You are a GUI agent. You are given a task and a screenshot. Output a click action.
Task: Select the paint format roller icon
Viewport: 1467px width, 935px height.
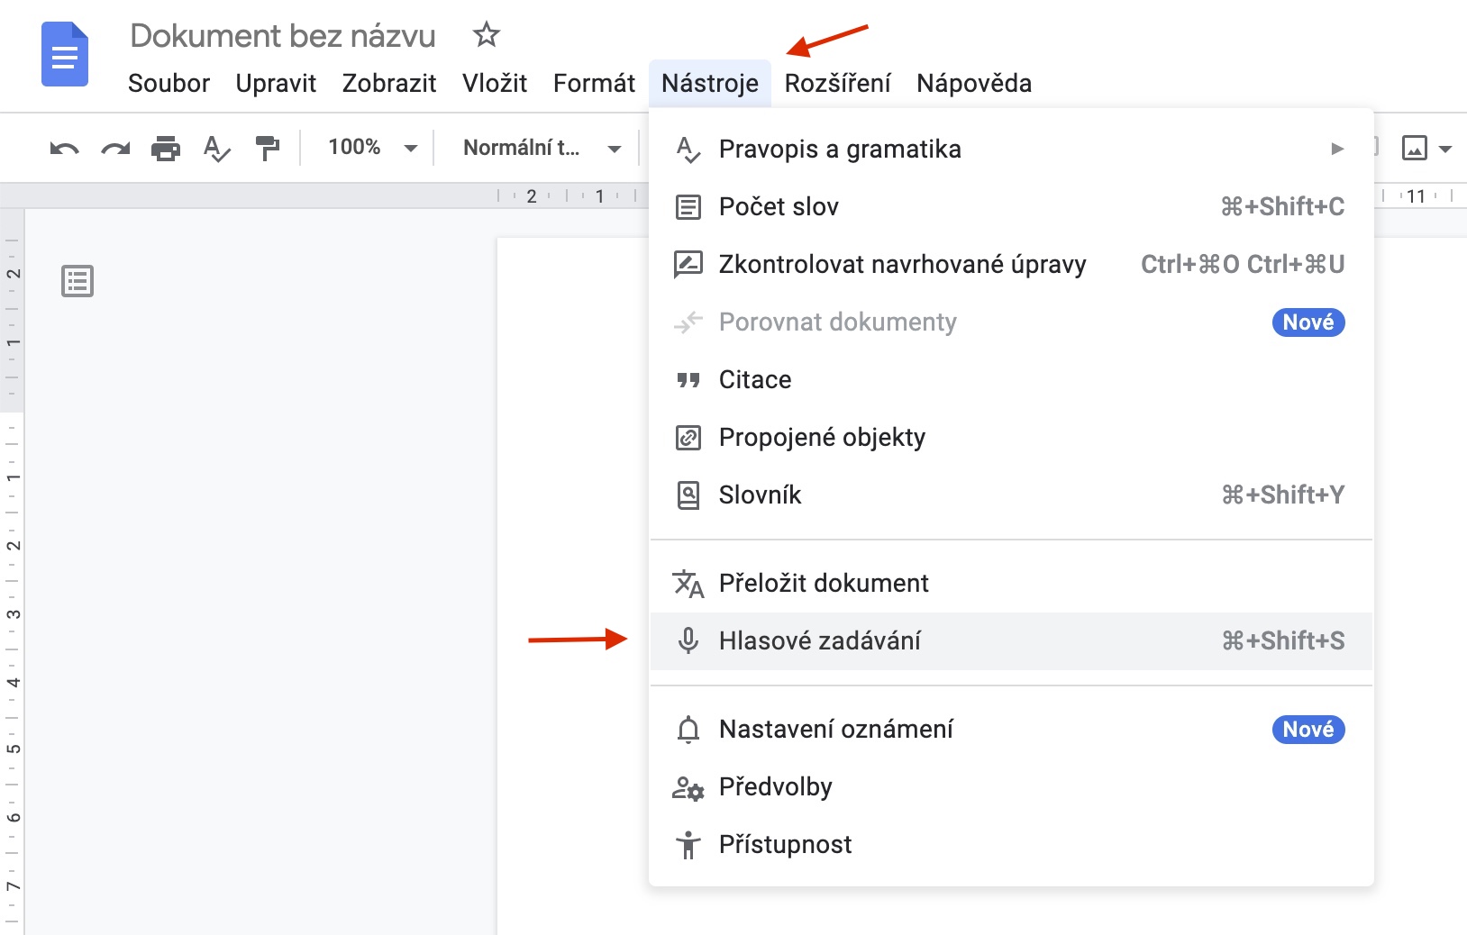(x=268, y=148)
